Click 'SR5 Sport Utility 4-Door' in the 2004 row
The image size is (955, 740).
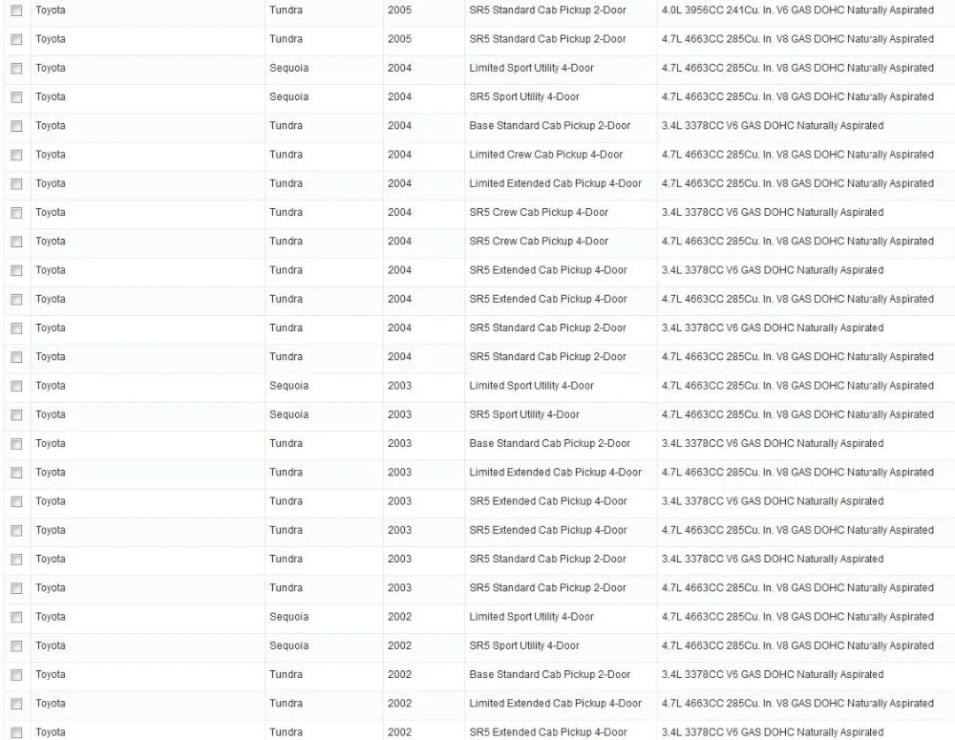click(x=523, y=96)
